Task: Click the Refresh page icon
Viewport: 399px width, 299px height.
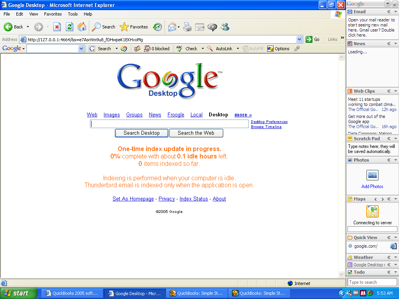Action: [x=69, y=27]
